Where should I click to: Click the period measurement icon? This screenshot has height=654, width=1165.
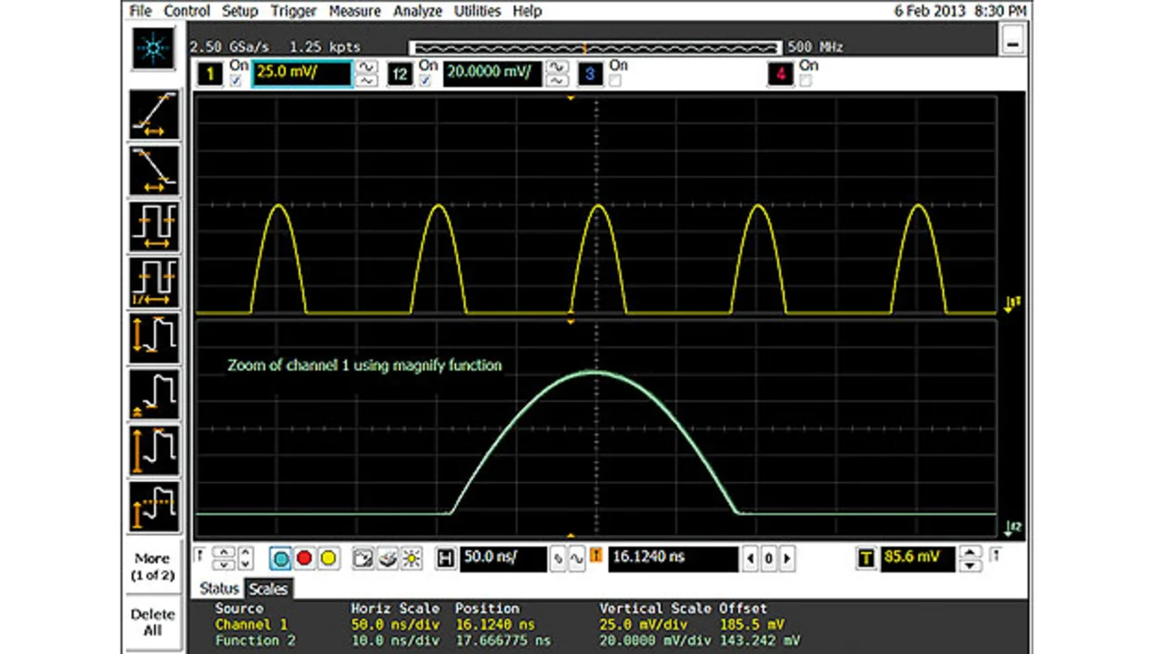[153, 226]
